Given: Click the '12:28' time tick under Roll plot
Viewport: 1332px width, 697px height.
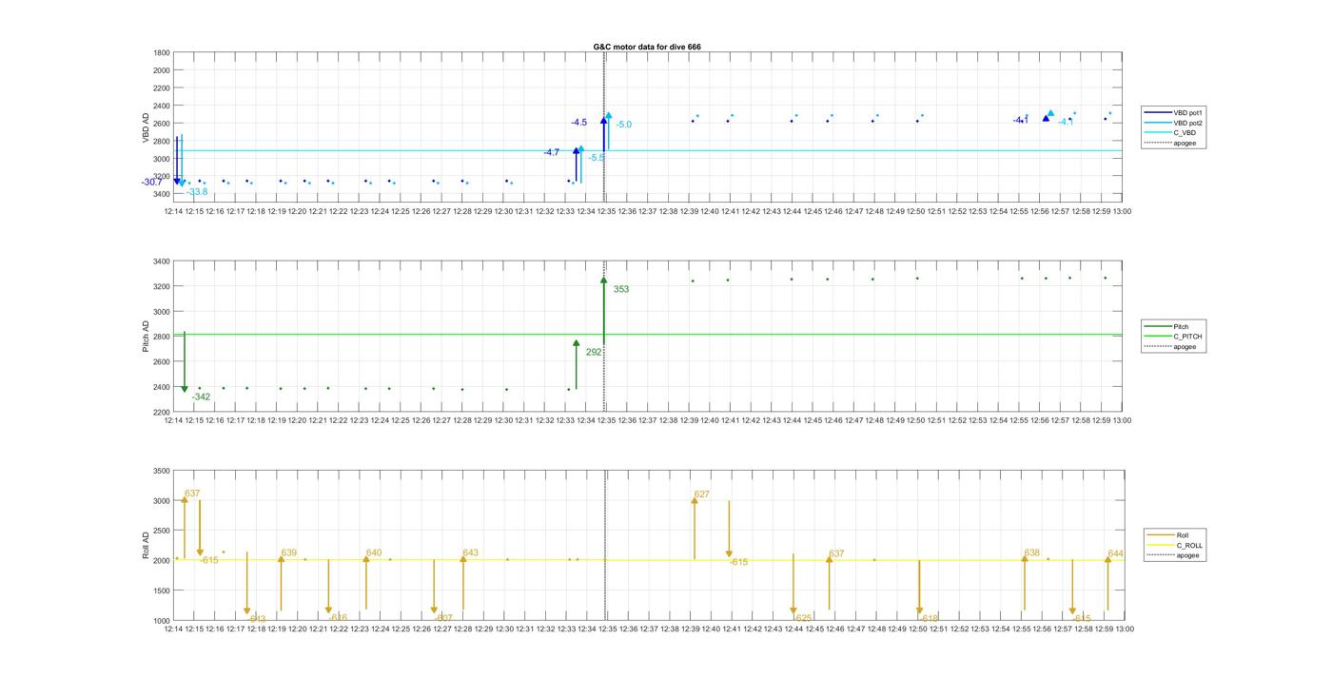Looking at the screenshot, I should click(x=461, y=629).
